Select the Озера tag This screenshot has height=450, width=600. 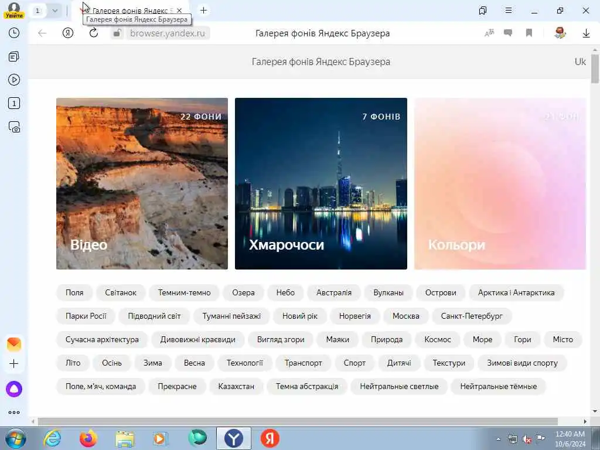243,293
